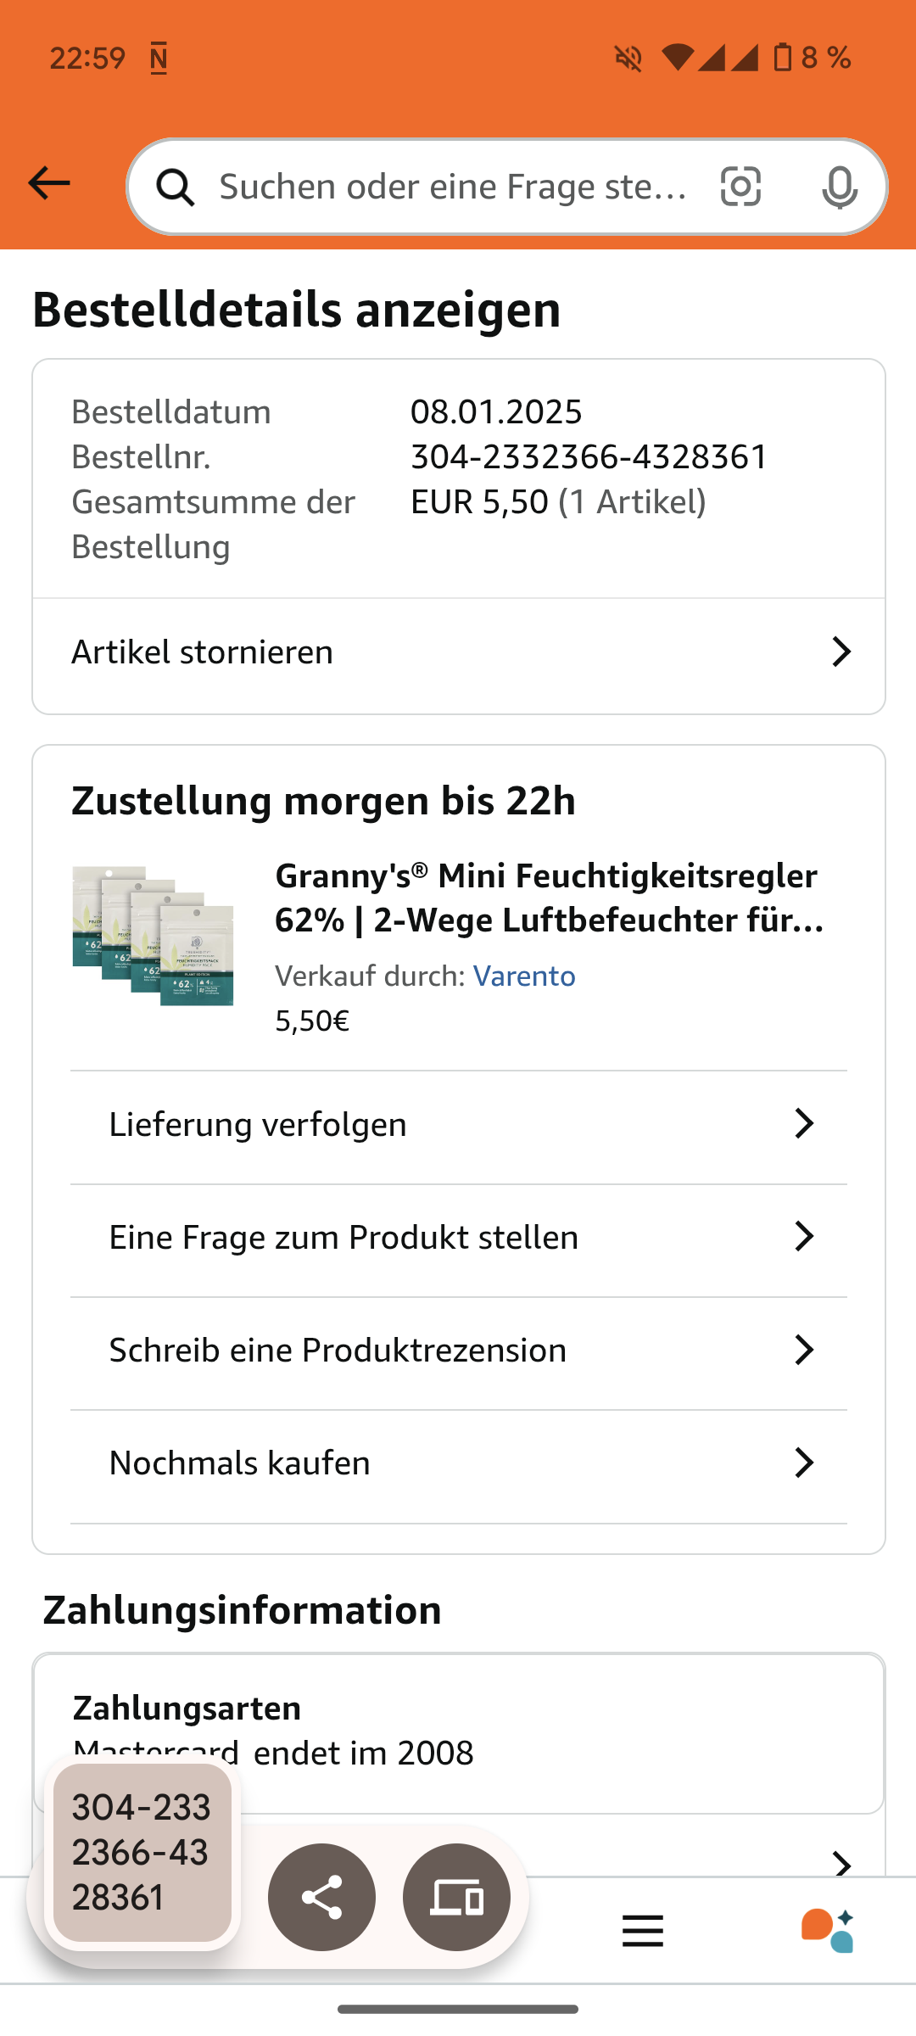
Task: Tap the humidity pack product thumbnail
Action: click(153, 936)
